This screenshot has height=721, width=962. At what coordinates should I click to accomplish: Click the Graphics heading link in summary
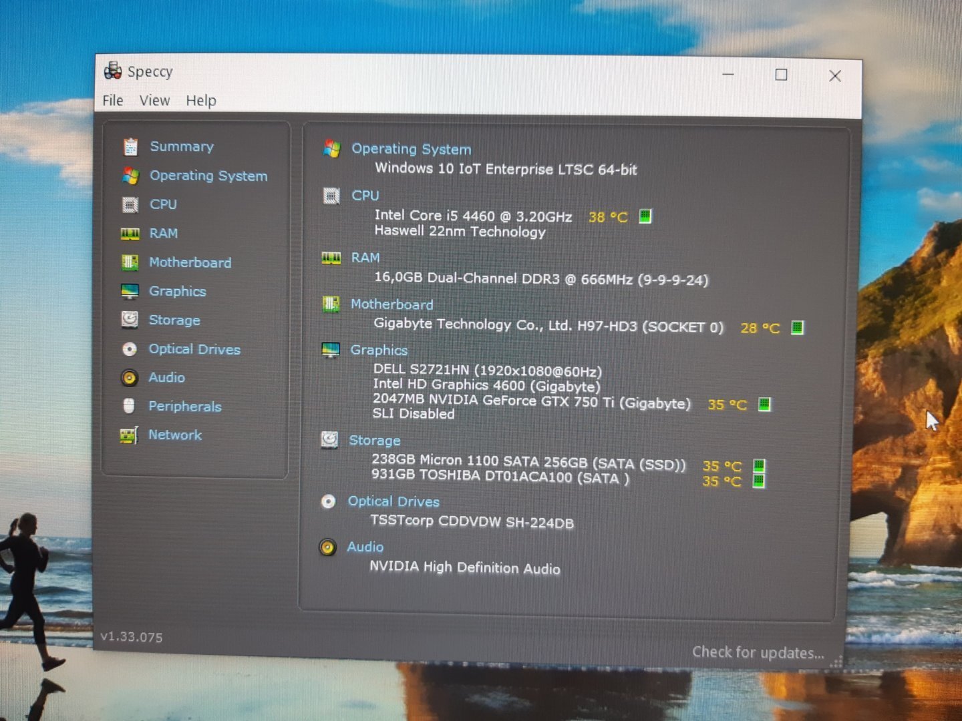tap(379, 350)
